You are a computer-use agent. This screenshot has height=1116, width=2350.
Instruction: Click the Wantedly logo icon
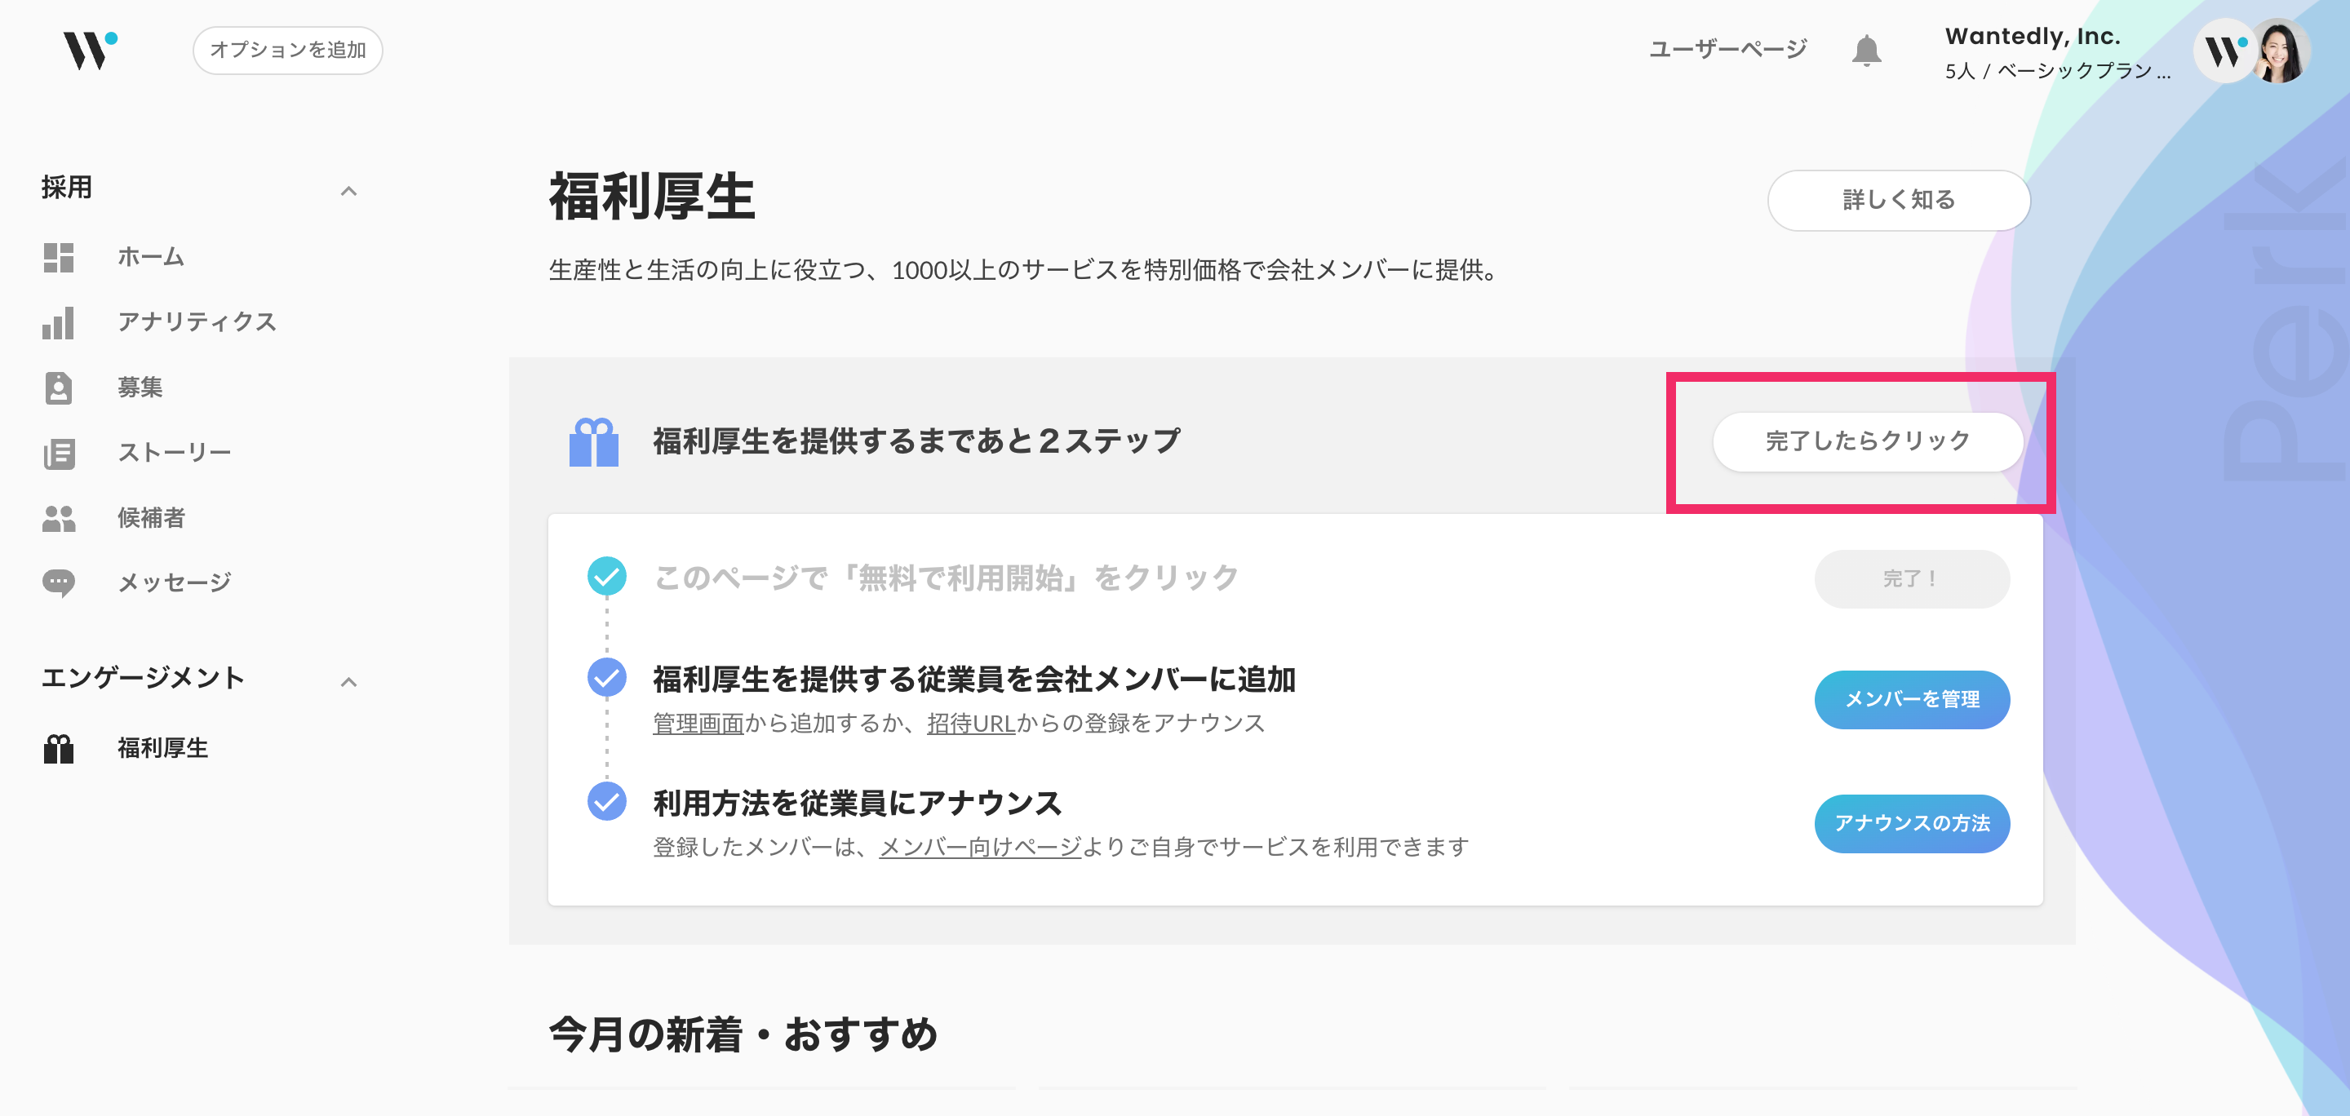pos(90,50)
